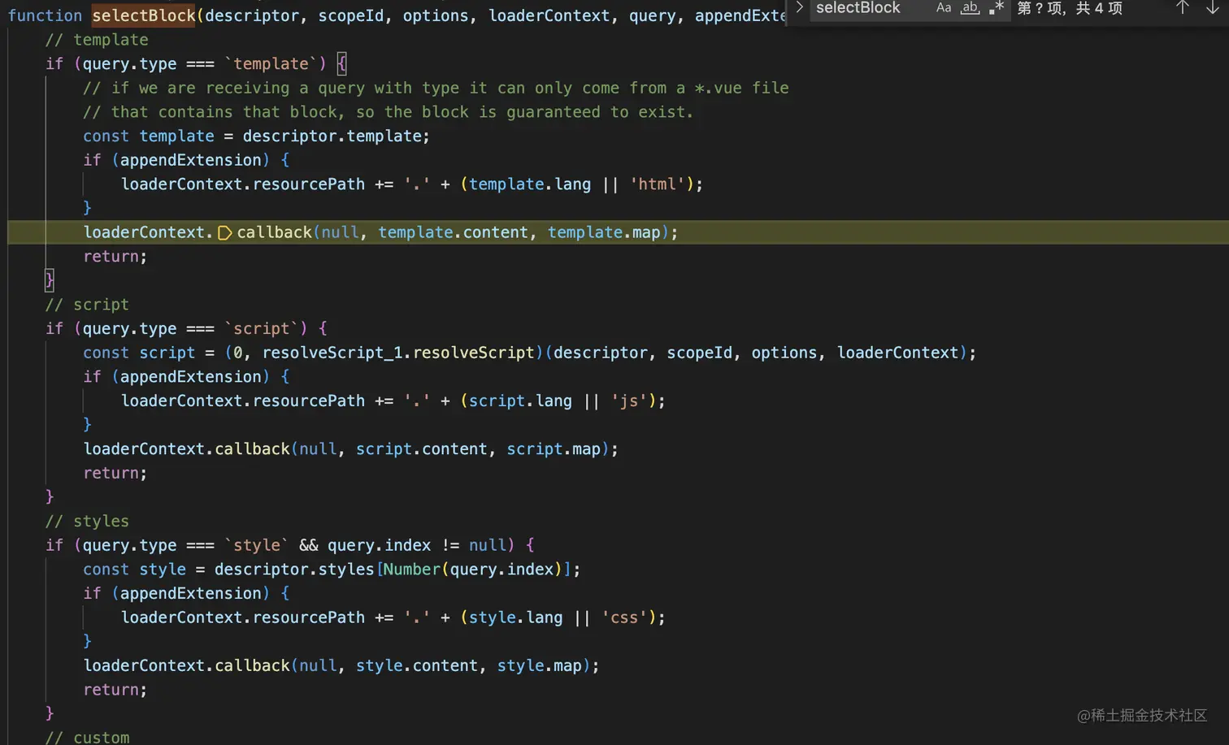Screen dimensions: 1229x745
Task: Click 'template.map' argument in callback call
Action: pyautogui.click(x=604, y=232)
